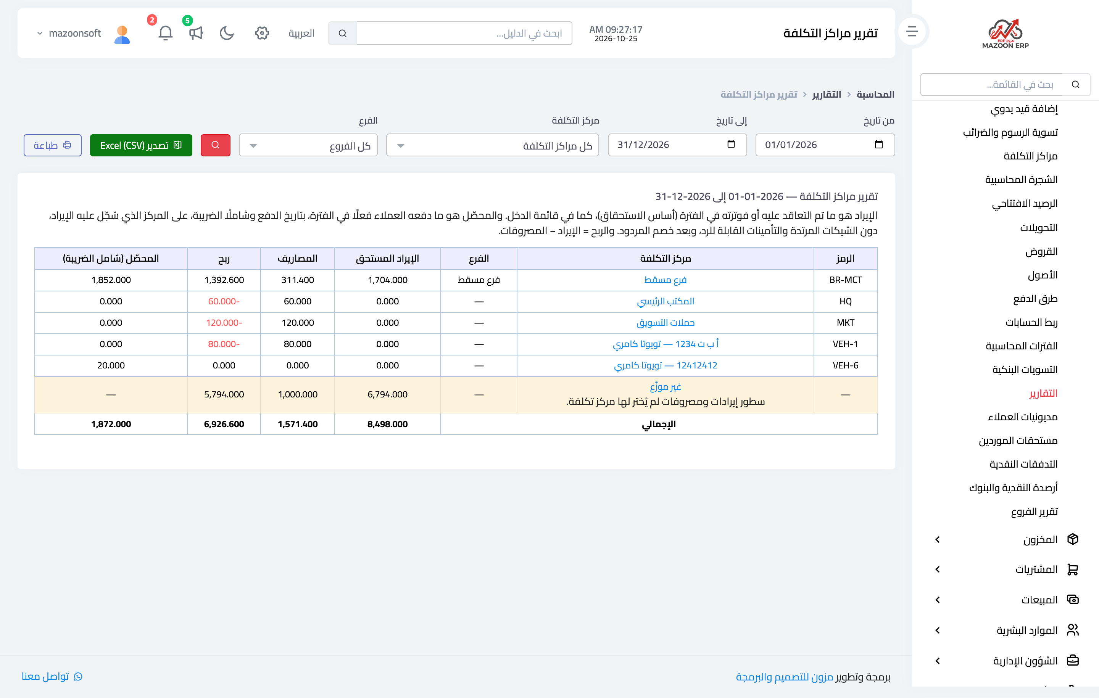
Task: Click the المخزون box icon
Action: pyautogui.click(x=1073, y=539)
